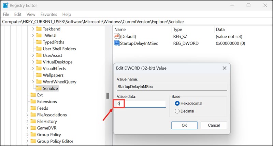Image resolution: width=273 pixels, height=146 pixels.
Task: Select the Extensions folder icon
Action: point(33,102)
